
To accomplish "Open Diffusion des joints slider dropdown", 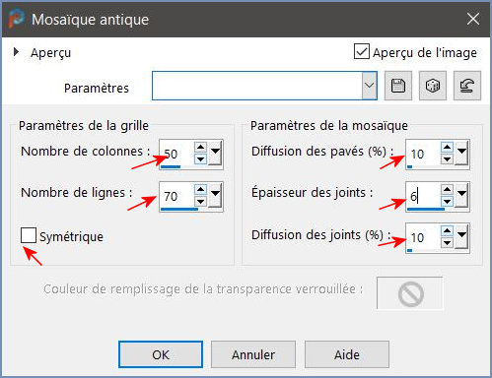I will [x=461, y=237].
